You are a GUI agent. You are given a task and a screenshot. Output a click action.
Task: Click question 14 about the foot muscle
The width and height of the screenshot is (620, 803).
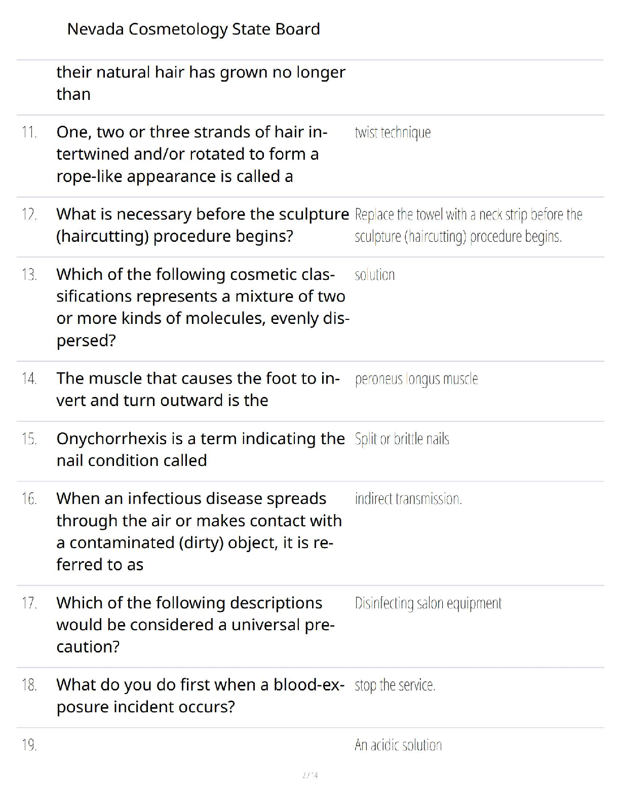tap(198, 389)
